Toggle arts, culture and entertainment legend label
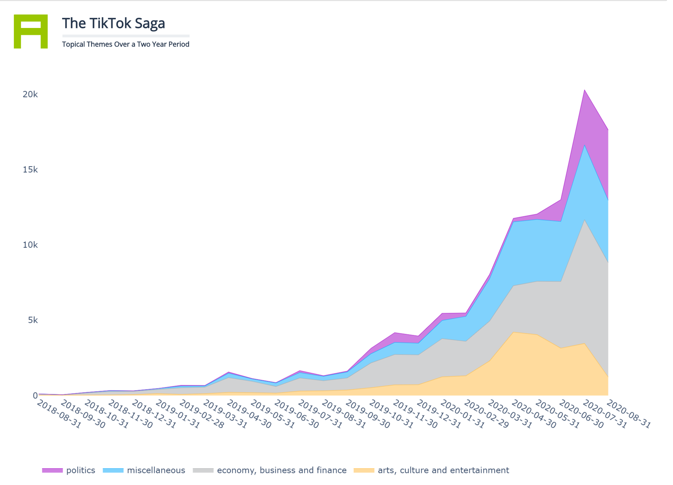Image resolution: width=673 pixels, height=485 pixels. click(x=444, y=470)
